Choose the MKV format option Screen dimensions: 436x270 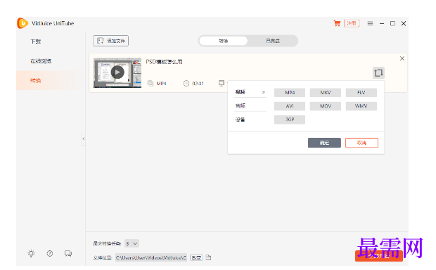(326, 92)
